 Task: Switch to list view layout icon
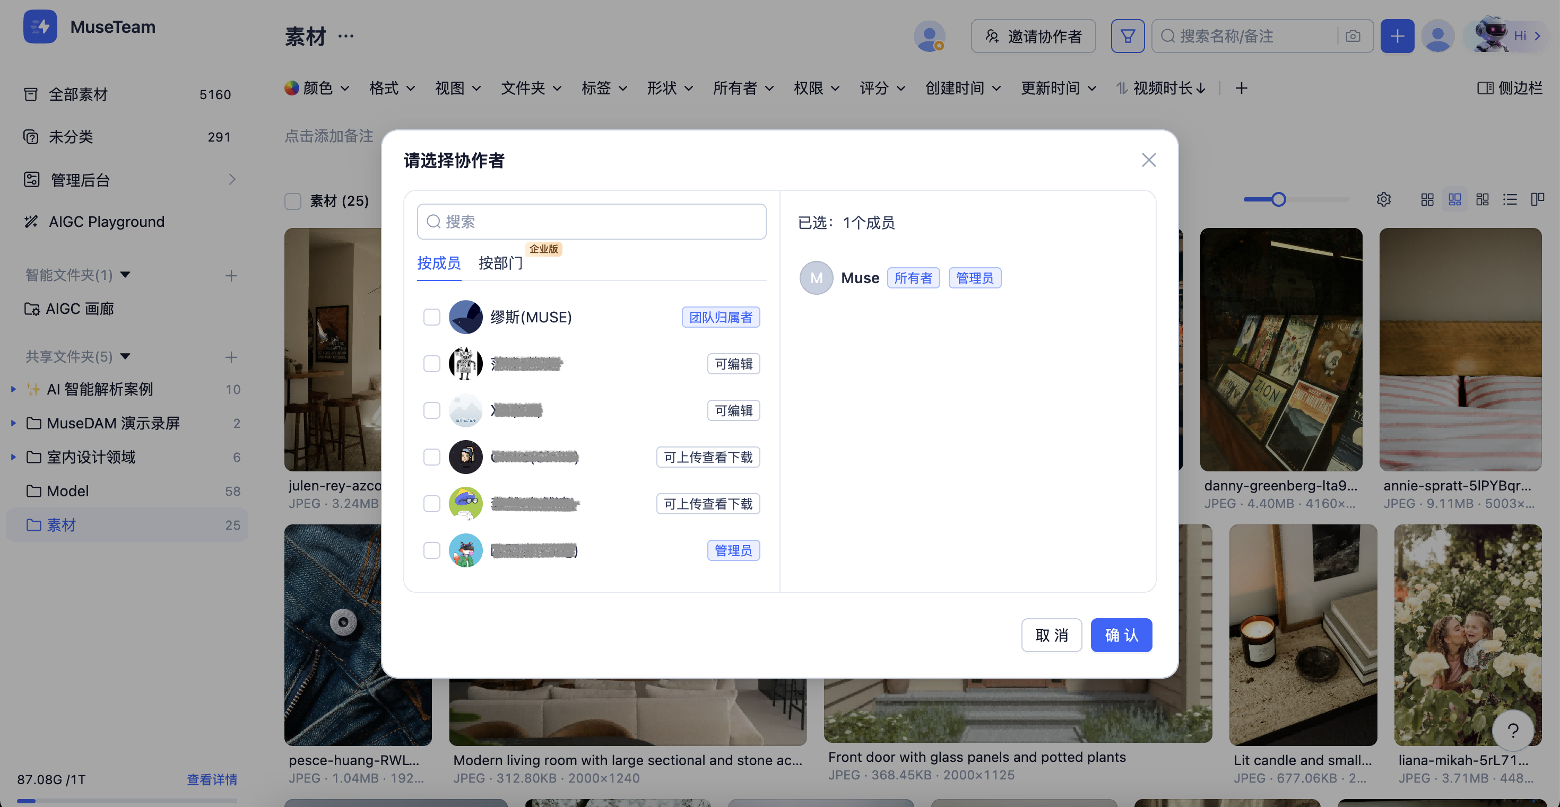pos(1510,200)
